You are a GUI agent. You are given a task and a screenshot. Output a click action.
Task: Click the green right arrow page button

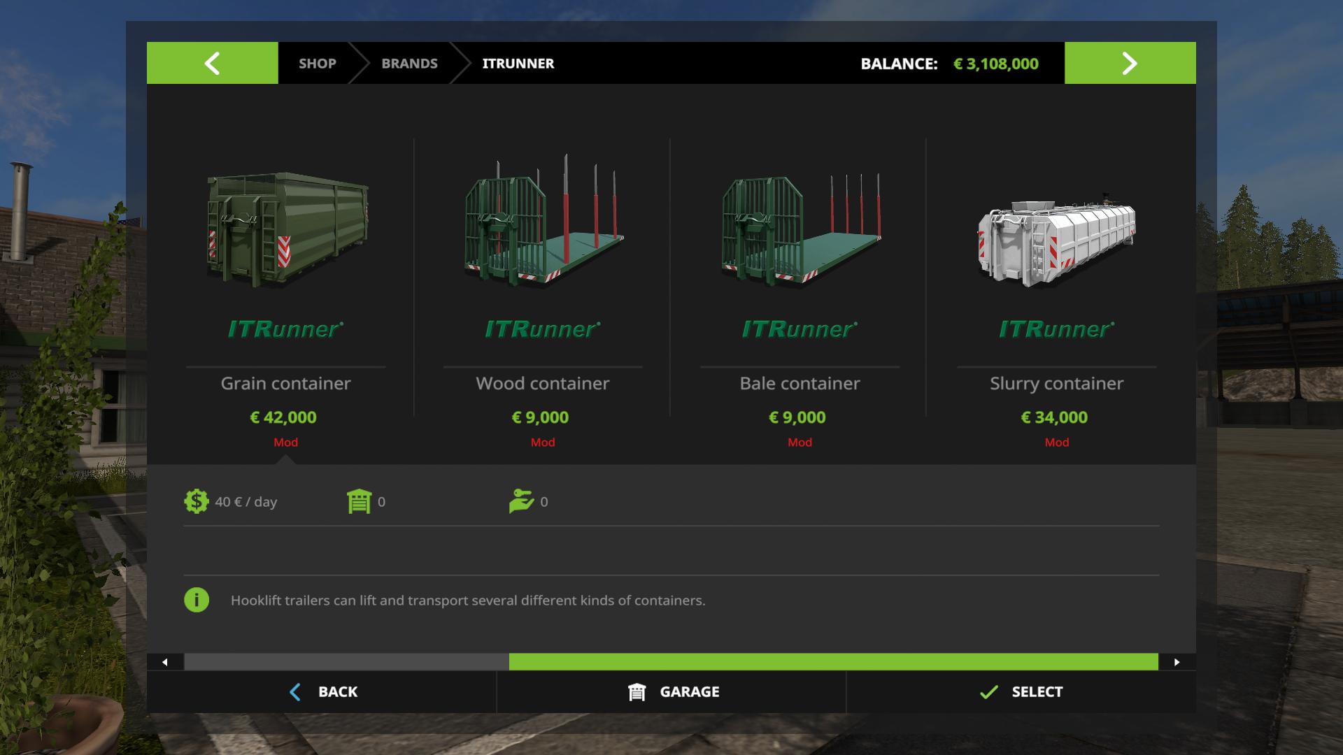pos(1130,63)
